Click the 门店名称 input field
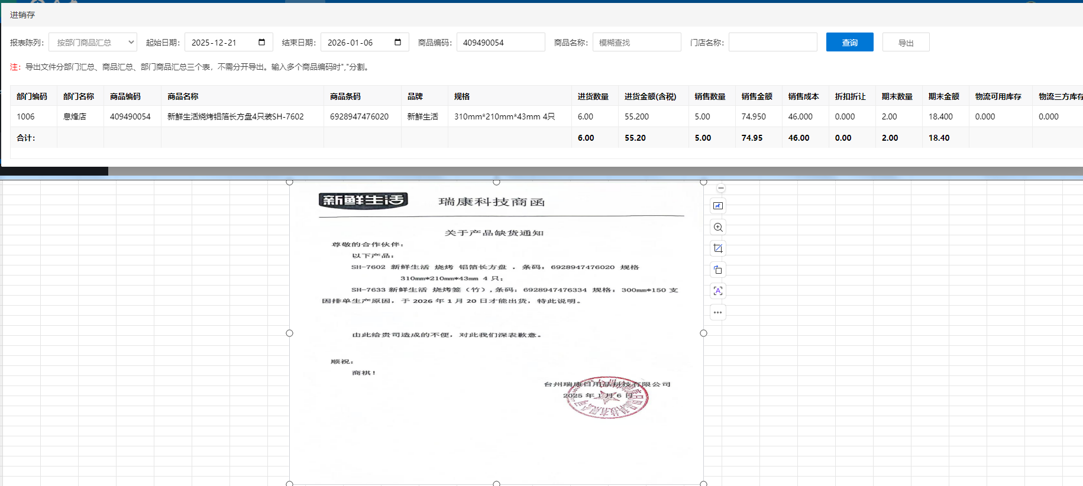This screenshot has height=486, width=1083. [772, 43]
